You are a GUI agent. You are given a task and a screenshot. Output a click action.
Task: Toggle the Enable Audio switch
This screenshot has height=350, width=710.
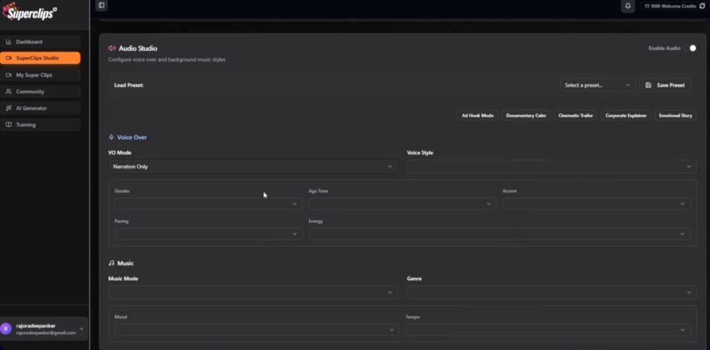tap(691, 48)
